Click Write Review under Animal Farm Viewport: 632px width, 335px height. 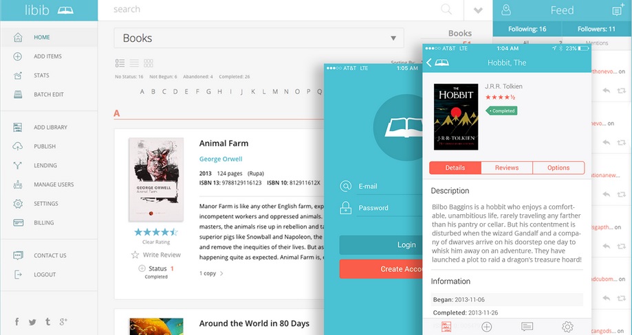161,255
